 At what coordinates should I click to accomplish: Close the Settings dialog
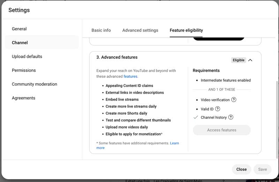[241, 169]
